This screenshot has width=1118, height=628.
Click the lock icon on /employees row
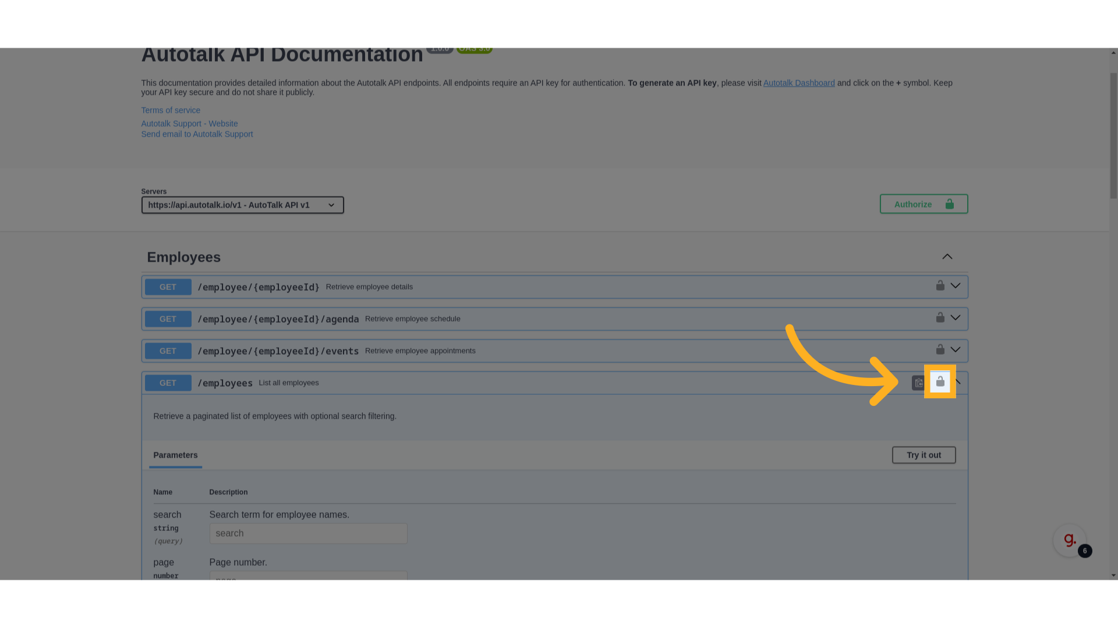pyautogui.click(x=940, y=382)
